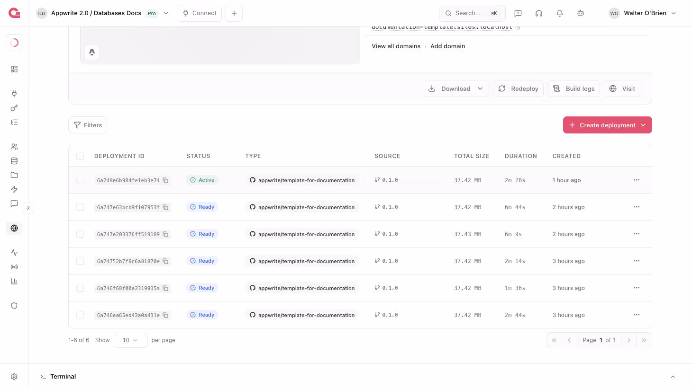Click the Appwrite 2.0 / Databases Docs breadcrumb
This screenshot has height=389, width=692.
click(x=96, y=13)
